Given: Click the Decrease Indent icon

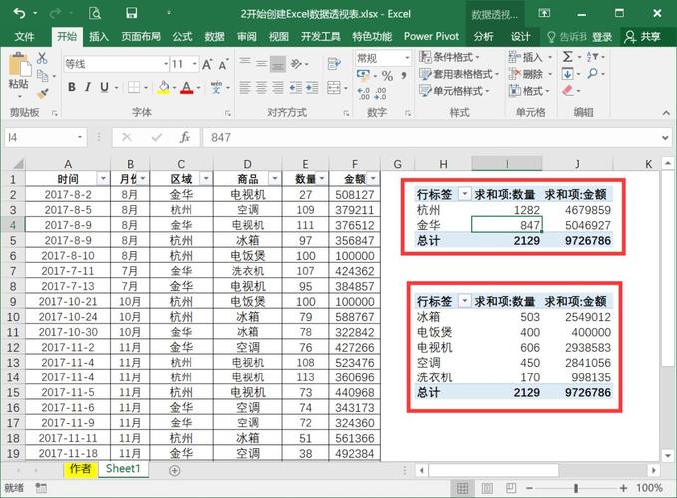Looking at the screenshot, I should click(x=296, y=87).
